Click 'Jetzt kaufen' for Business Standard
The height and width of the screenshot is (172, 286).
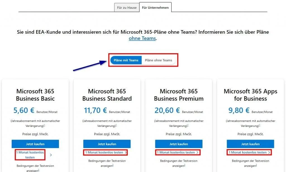107,144
